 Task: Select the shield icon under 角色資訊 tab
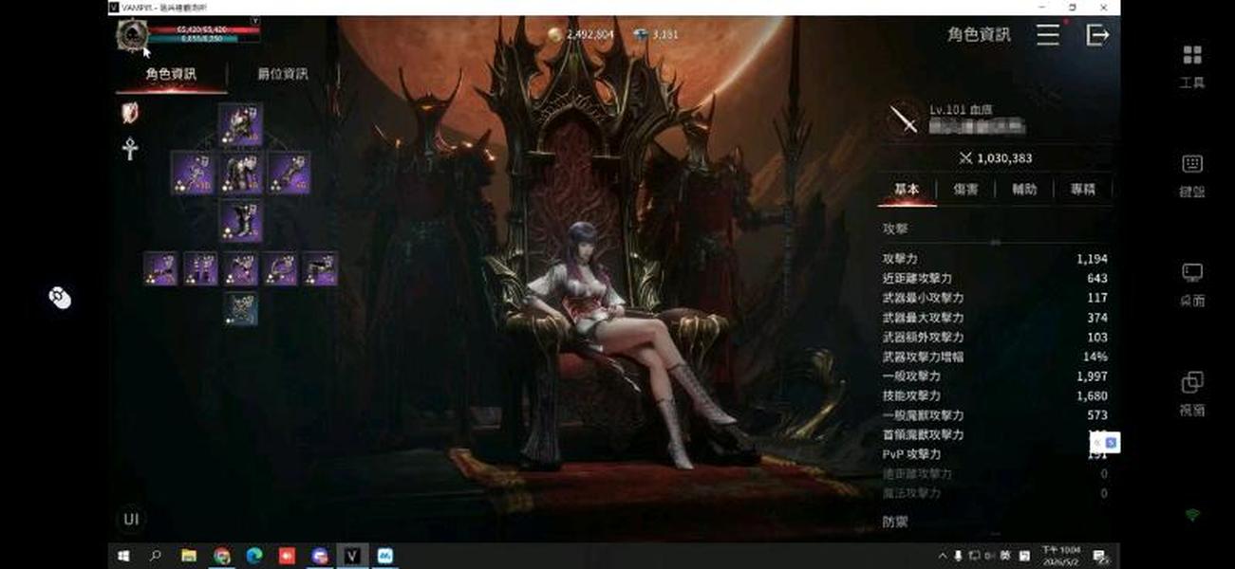(130, 113)
